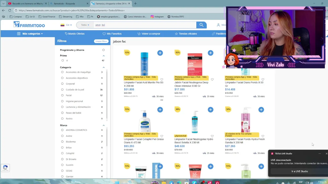Open the Instagram bookmark

(157, 17)
